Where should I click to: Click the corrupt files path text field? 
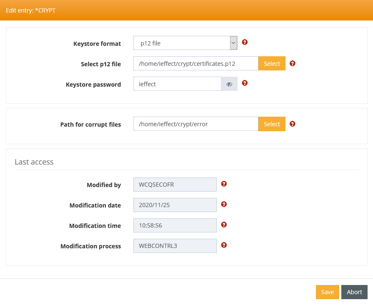click(196, 124)
